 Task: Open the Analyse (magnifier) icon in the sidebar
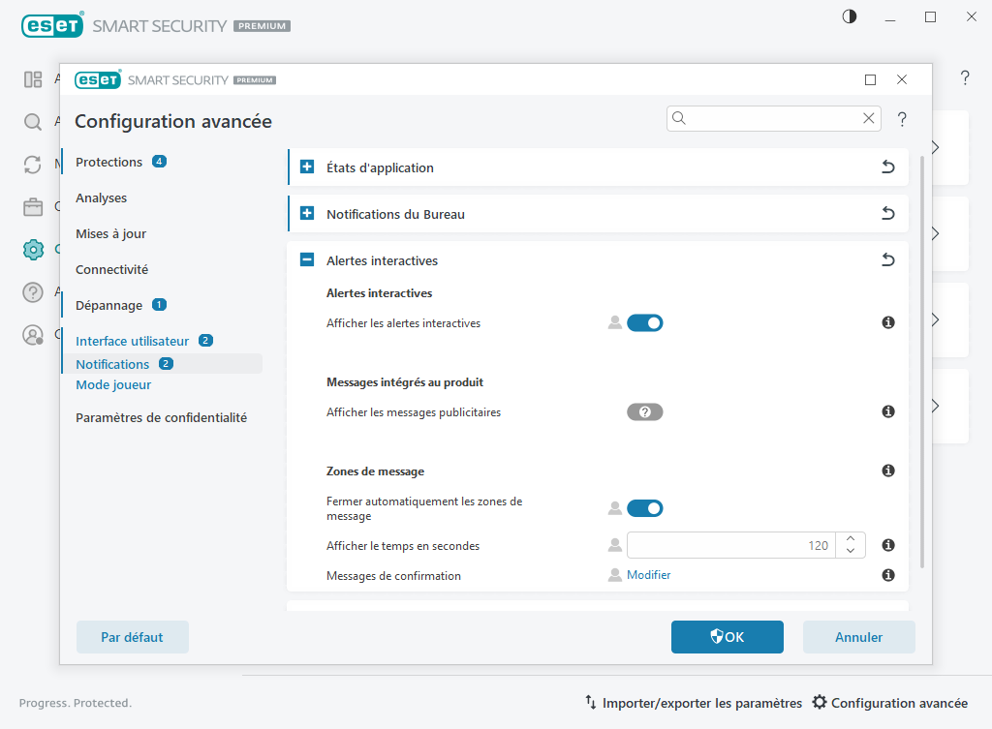tap(33, 122)
